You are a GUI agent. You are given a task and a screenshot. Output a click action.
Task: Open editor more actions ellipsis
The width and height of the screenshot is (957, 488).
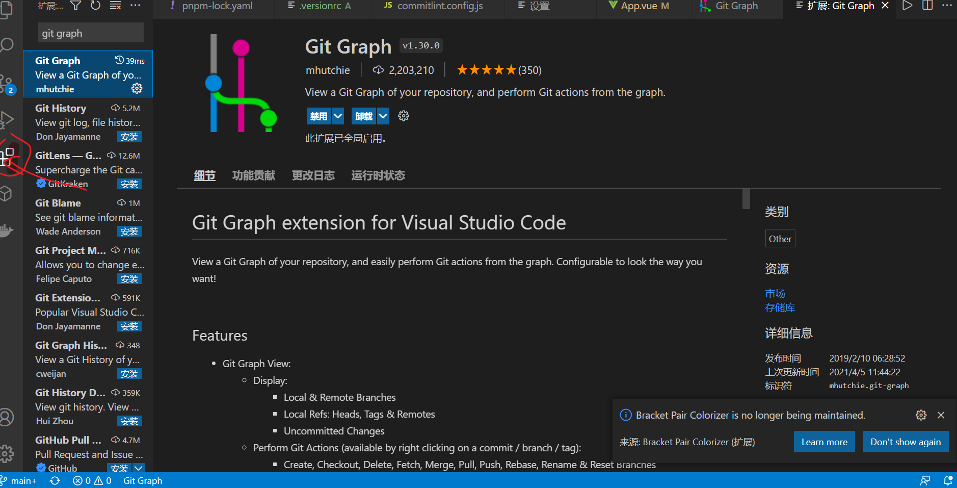click(947, 6)
